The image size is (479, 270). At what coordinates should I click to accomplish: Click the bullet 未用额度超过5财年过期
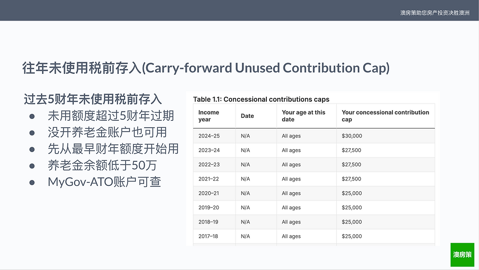(111, 116)
